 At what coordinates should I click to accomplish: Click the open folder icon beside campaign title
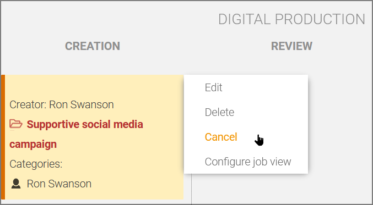16,124
